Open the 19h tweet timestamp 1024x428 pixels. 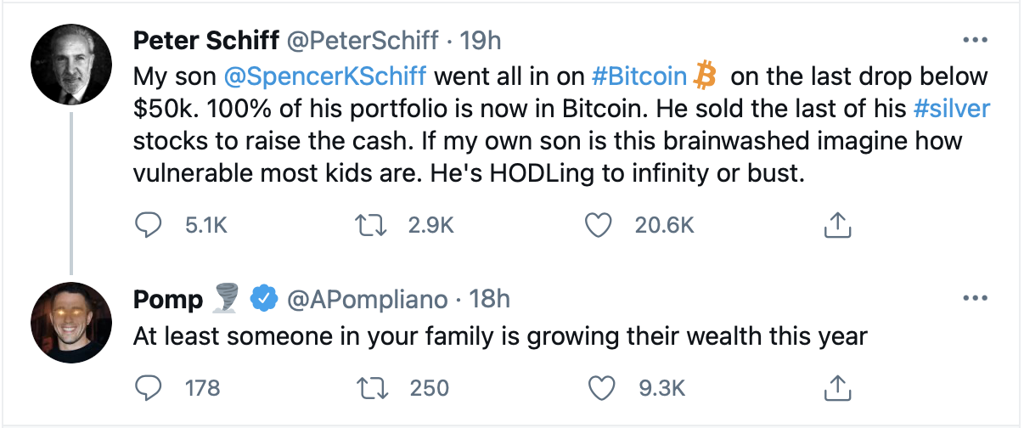coord(481,40)
